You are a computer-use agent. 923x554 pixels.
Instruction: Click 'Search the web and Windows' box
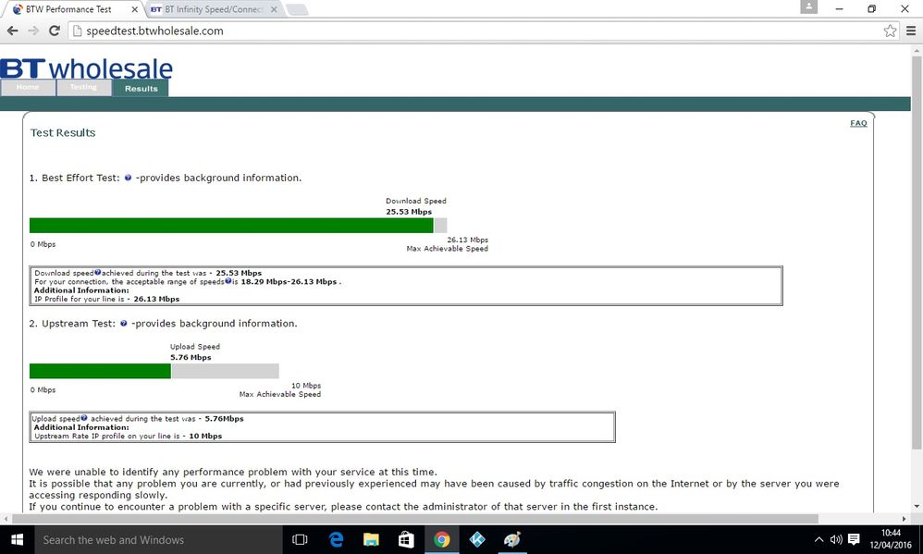(x=158, y=540)
